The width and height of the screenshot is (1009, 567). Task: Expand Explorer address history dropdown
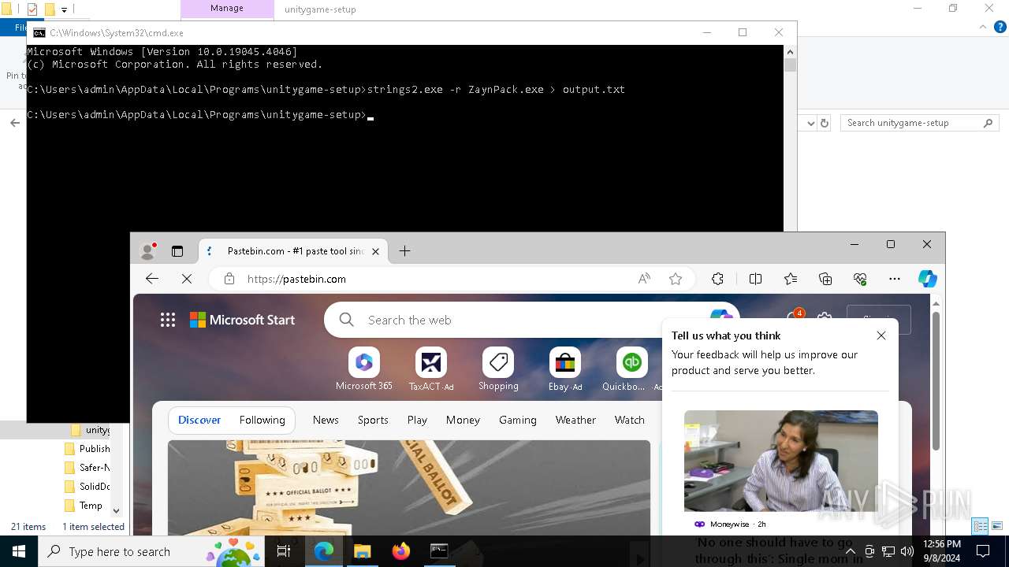click(811, 123)
